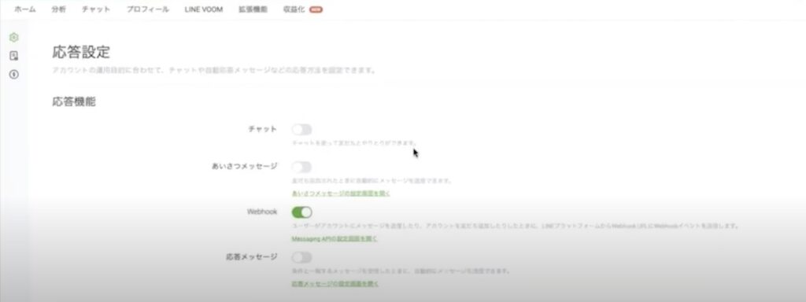This screenshot has height=302, width=806.
Task: Switch to the 収益化 tab
Action: point(294,9)
